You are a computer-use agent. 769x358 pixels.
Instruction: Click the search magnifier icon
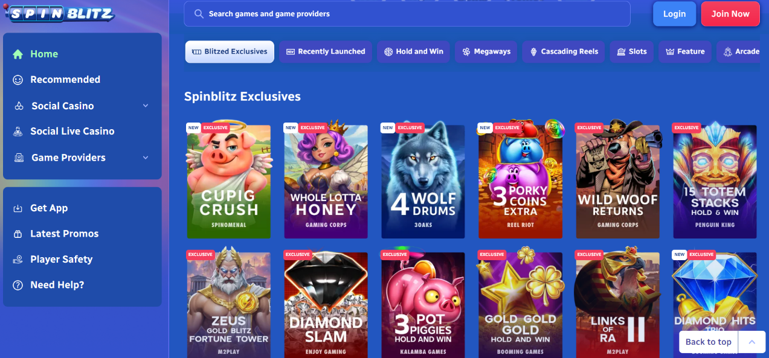coord(199,14)
